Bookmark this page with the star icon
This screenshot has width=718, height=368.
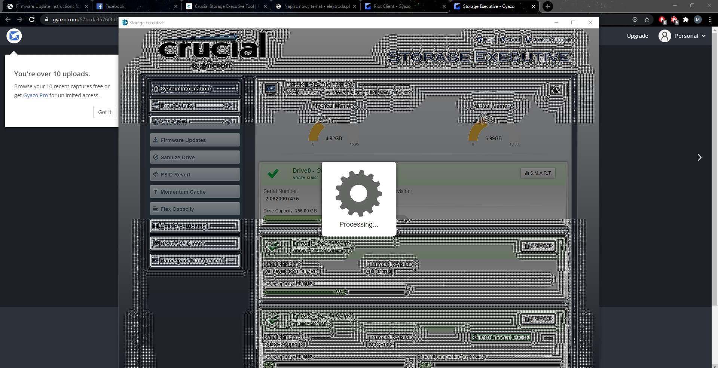pyautogui.click(x=647, y=19)
